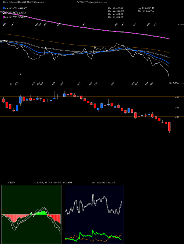Select the 'DOW ST: 440.37' legend text
This screenshot has height=244, width=184.
coord(16,8)
